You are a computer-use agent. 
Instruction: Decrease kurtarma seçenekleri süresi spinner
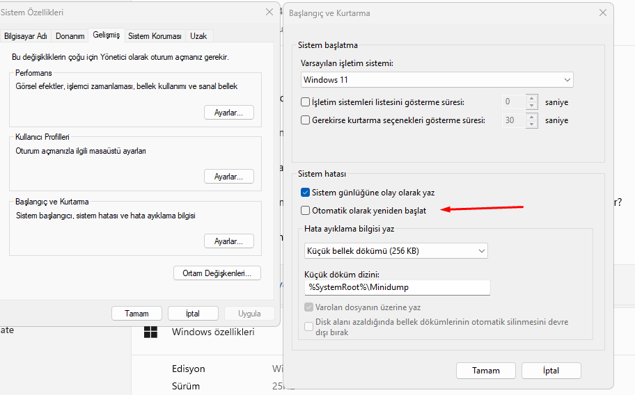532,124
